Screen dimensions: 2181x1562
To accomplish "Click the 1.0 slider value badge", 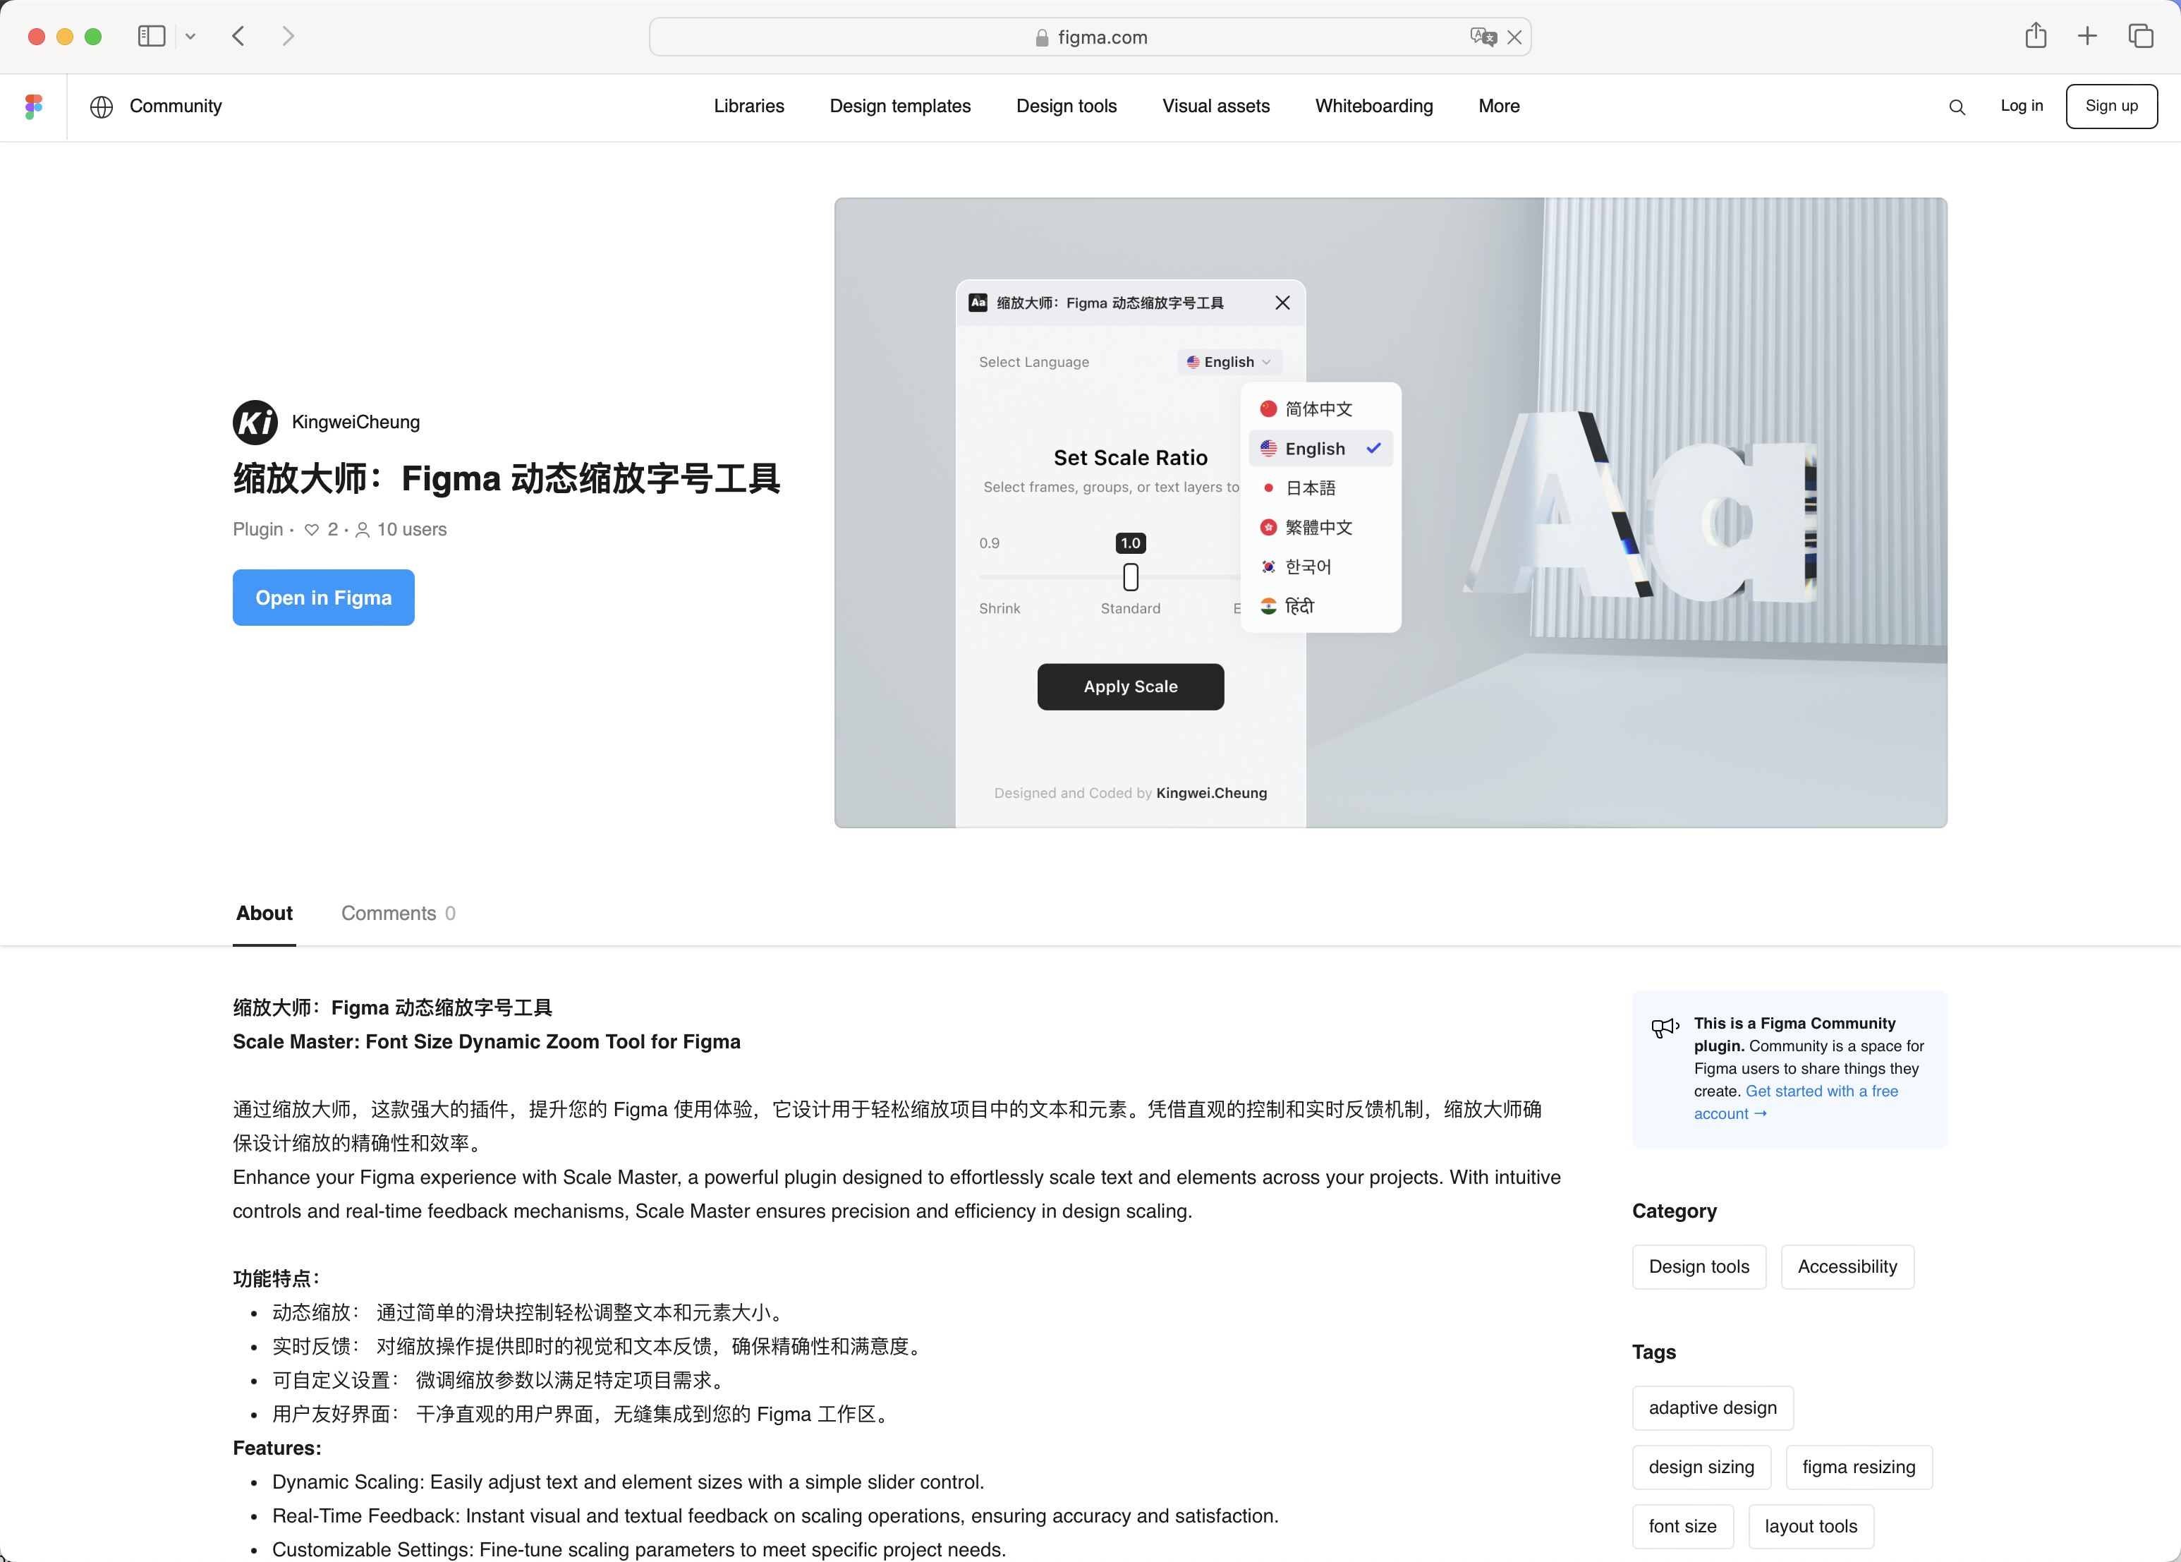I will [1130, 543].
